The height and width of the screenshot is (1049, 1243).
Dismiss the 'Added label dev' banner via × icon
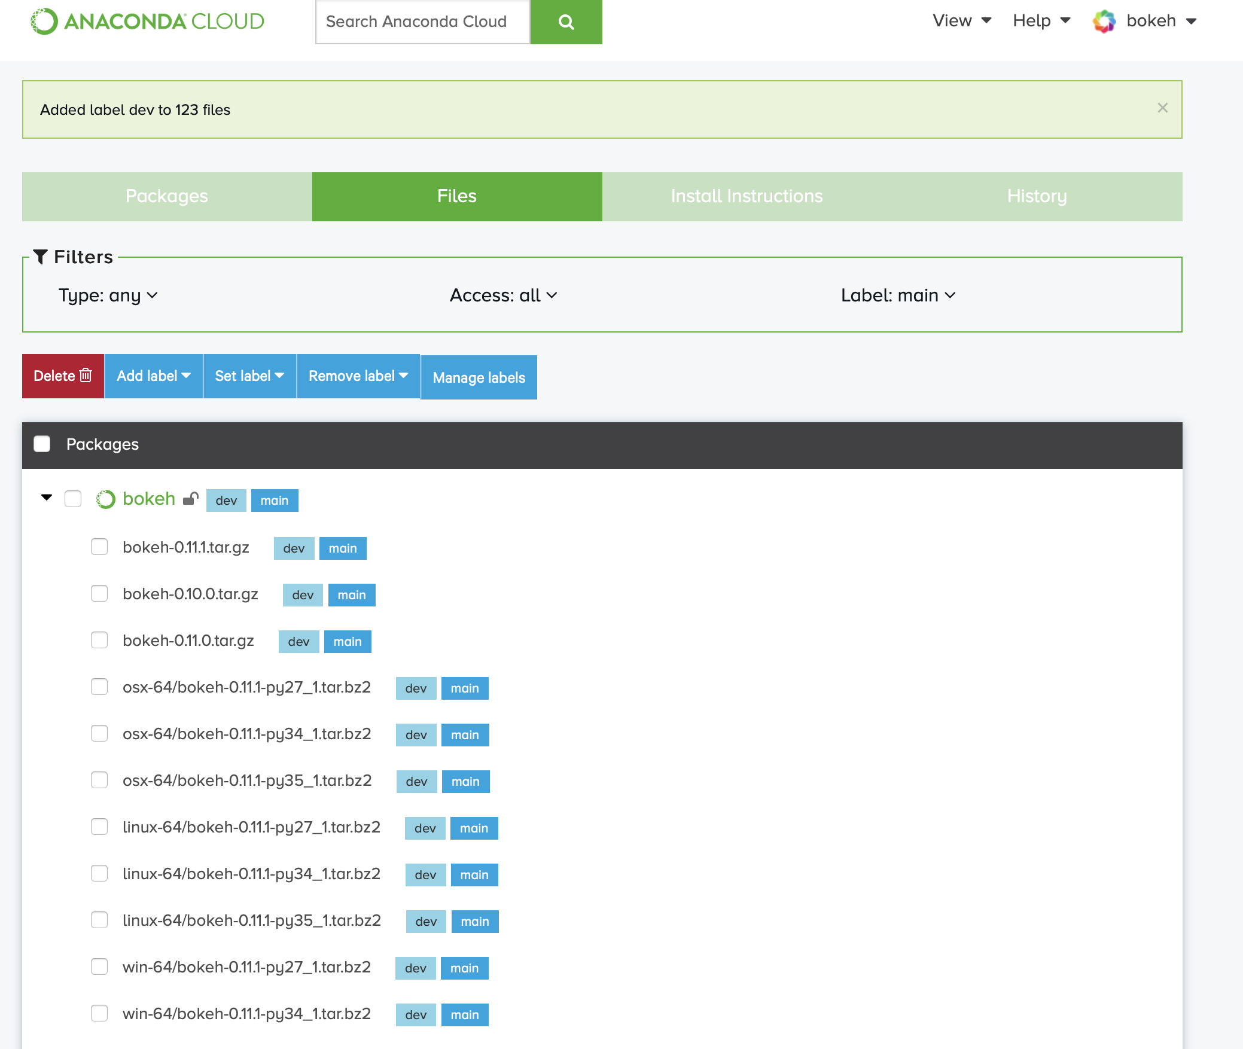pos(1163,108)
